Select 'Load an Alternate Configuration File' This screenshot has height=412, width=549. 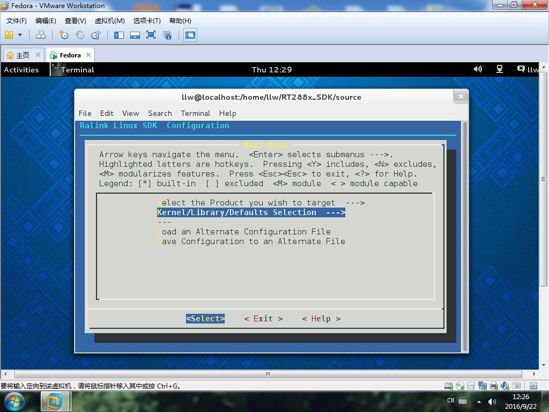[x=244, y=232]
